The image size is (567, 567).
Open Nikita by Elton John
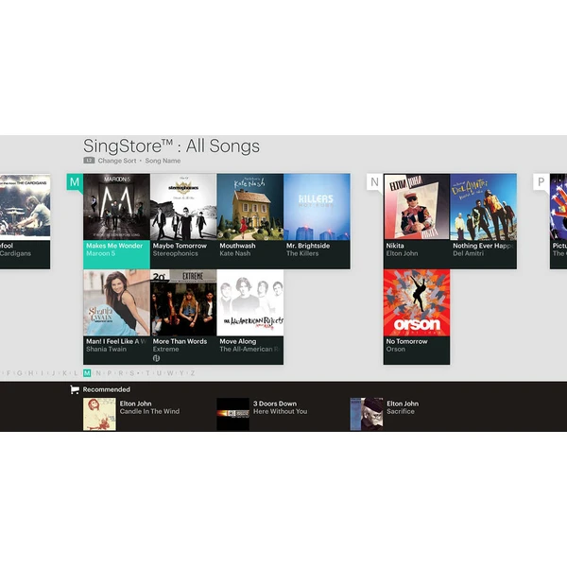point(417,221)
